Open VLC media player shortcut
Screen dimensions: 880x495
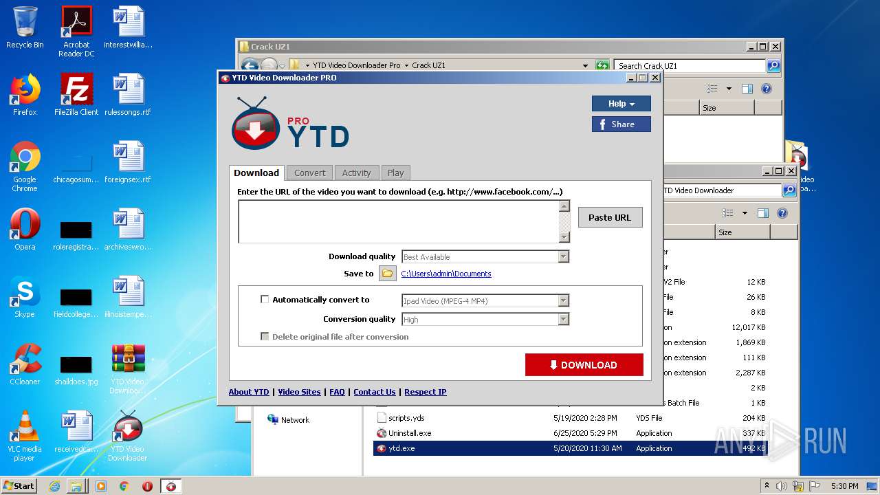click(25, 436)
